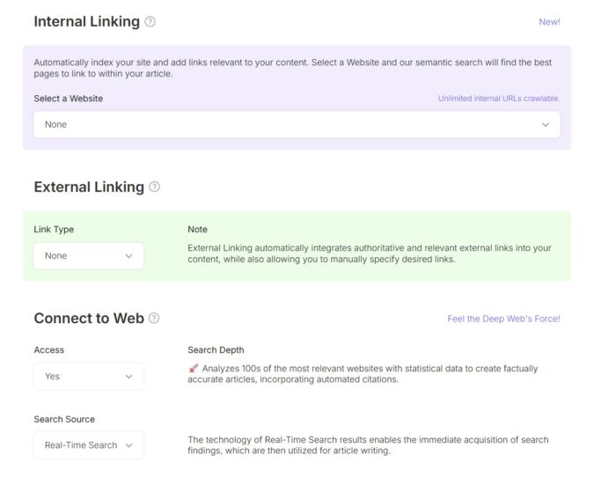This screenshot has height=477, width=594.
Task: Click the rocket icon under Search Depth
Action: pyautogui.click(x=194, y=369)
